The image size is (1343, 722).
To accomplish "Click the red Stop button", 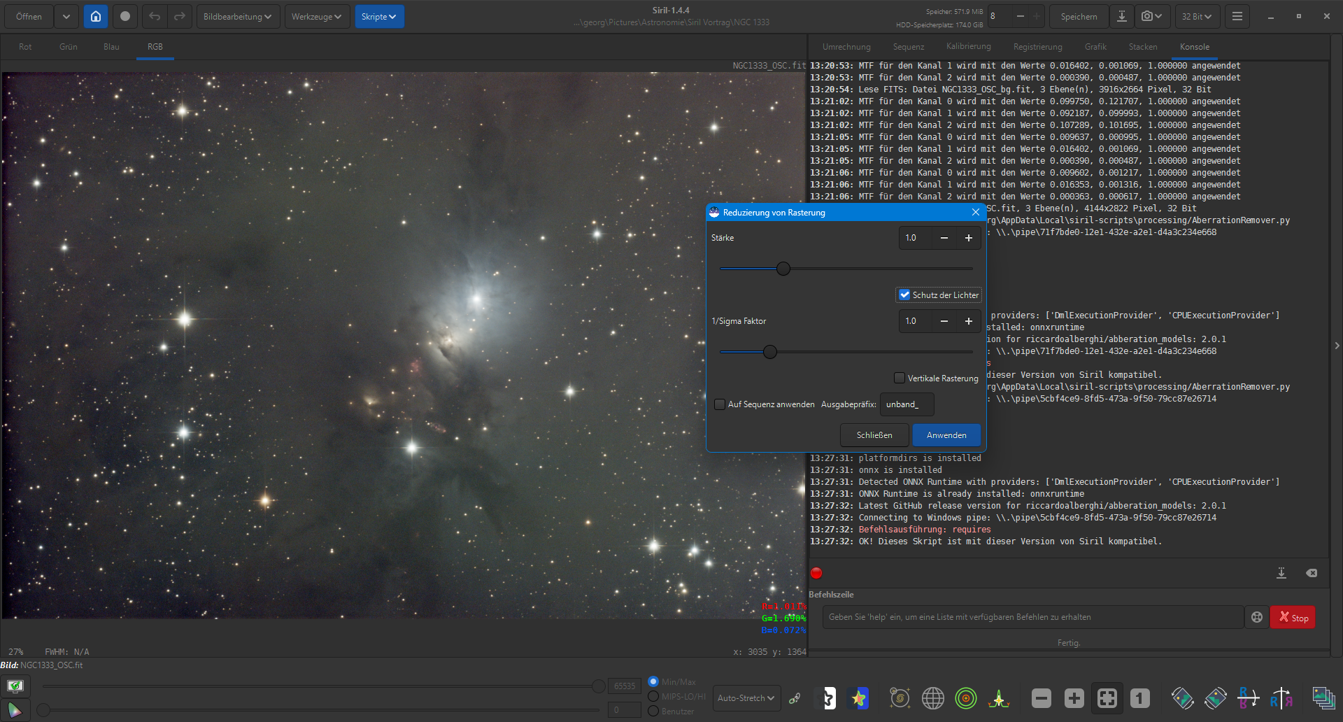I will point(1293,617).
